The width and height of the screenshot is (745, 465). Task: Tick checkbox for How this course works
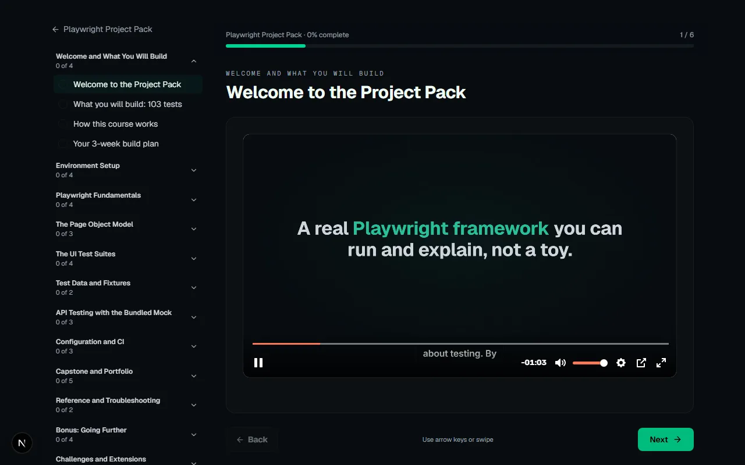point(63,124)
